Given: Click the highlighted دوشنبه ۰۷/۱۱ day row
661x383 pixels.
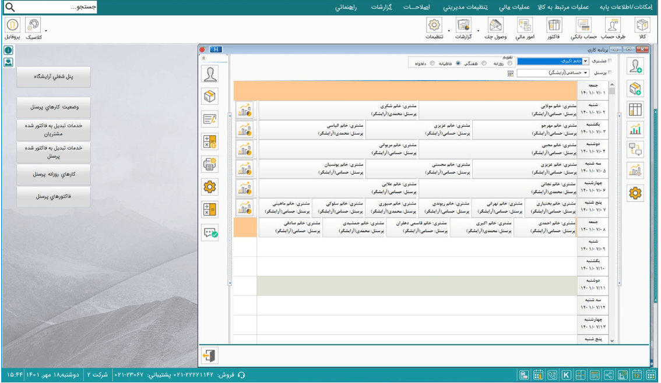Looking at the screenshot, I should [417, 286].
